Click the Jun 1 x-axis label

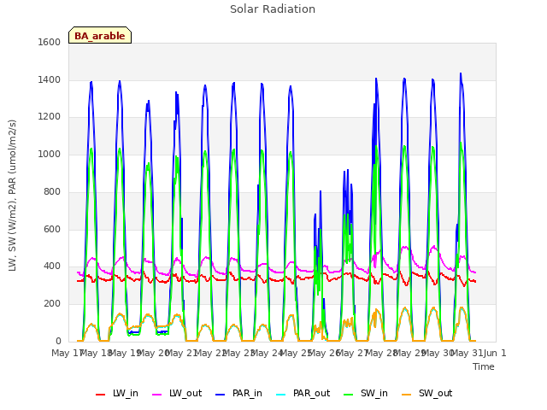(495, 353)
